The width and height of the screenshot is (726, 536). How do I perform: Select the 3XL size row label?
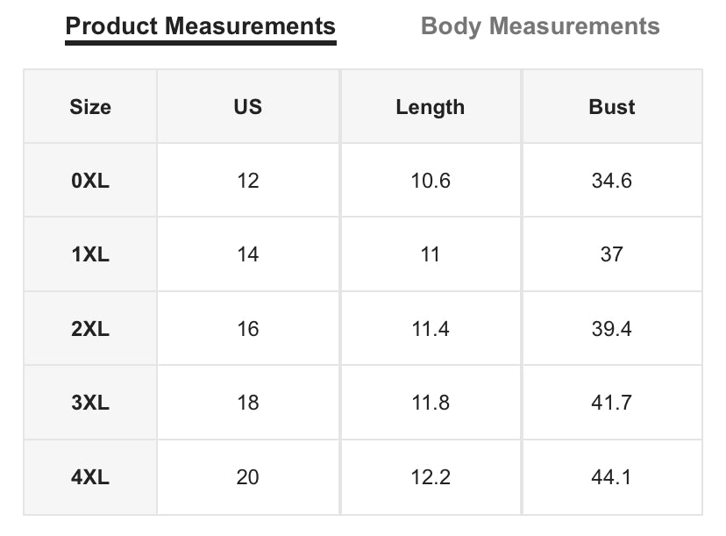point(90,402)
